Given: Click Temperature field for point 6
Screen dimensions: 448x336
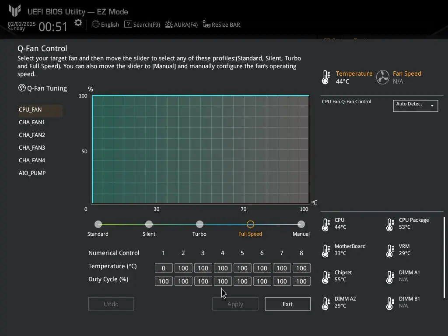Looking at the screenshot, I should tap(262, 268).
